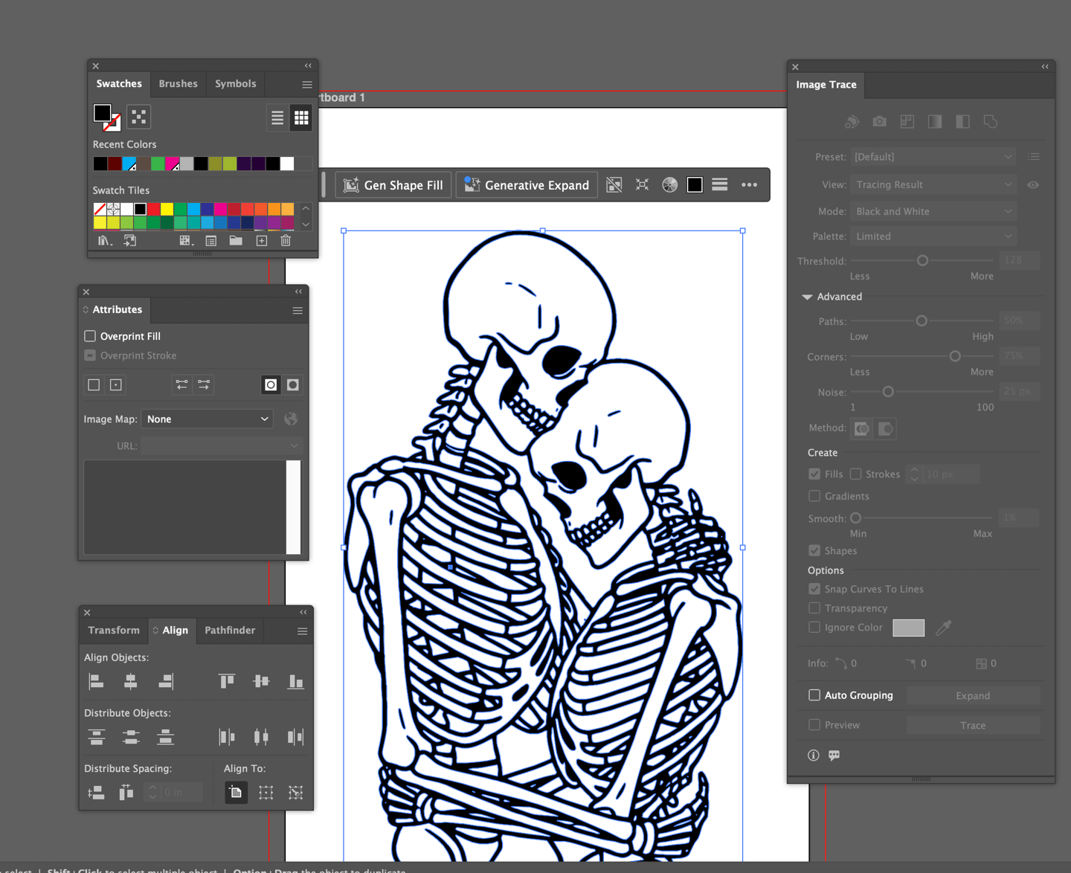Viewport: 1071px width, 873px height.
Task: Click Horizontal Align Right icon
Action: point(166,681)
